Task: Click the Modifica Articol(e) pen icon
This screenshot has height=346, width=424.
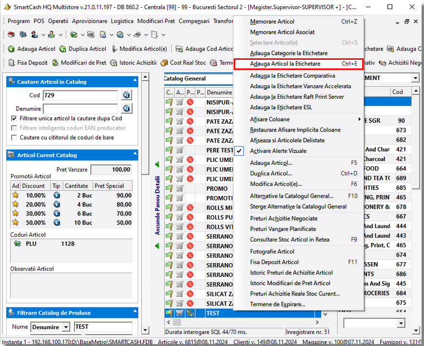Action: point(114,49)
